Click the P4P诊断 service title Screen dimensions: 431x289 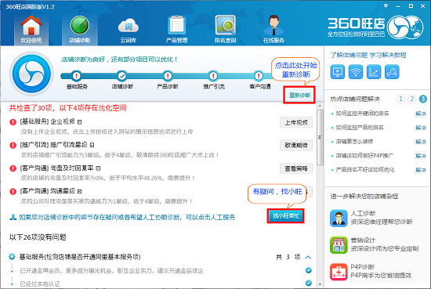362,267
